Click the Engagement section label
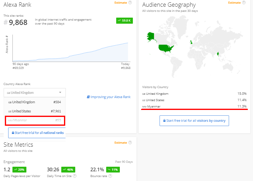Image resolution: width=253 pixels, height=181 pixels. click(14, 162)
